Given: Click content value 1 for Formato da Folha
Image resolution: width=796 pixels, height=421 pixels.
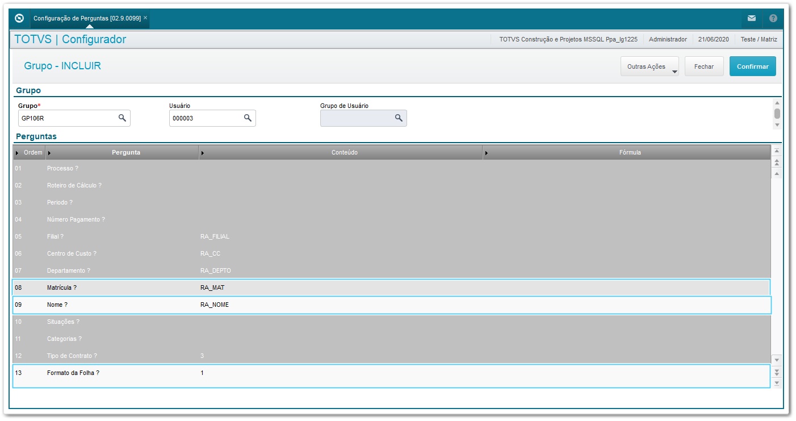Looking at the screenshot, I should pyautogui.click(x=202, y=373).
